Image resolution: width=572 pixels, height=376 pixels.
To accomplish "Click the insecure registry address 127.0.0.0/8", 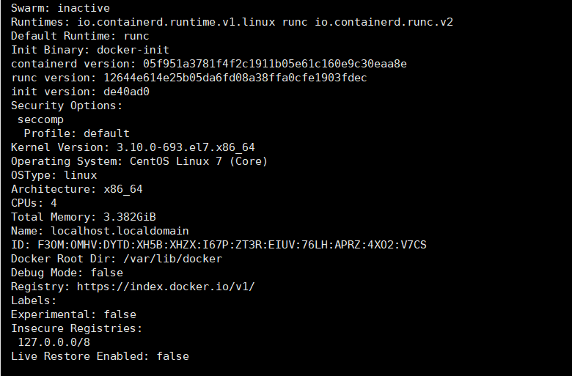I will click(x=54, y=342).
